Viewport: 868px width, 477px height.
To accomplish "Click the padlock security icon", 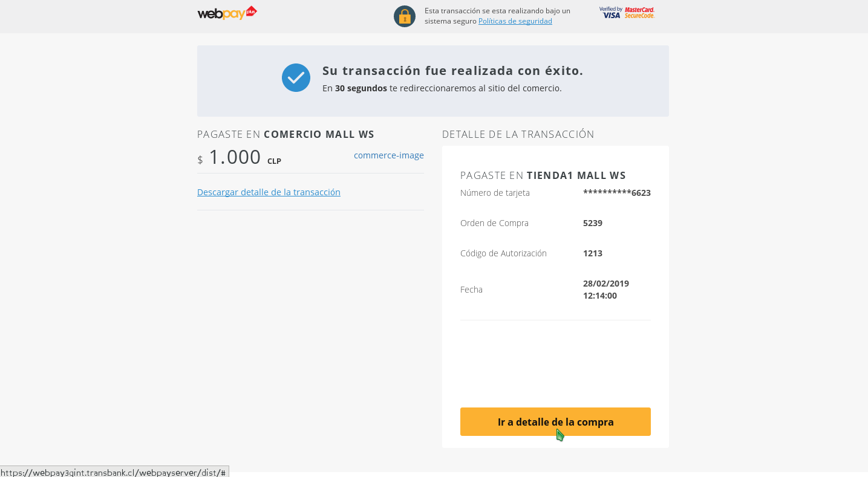I will pos(404,16).
